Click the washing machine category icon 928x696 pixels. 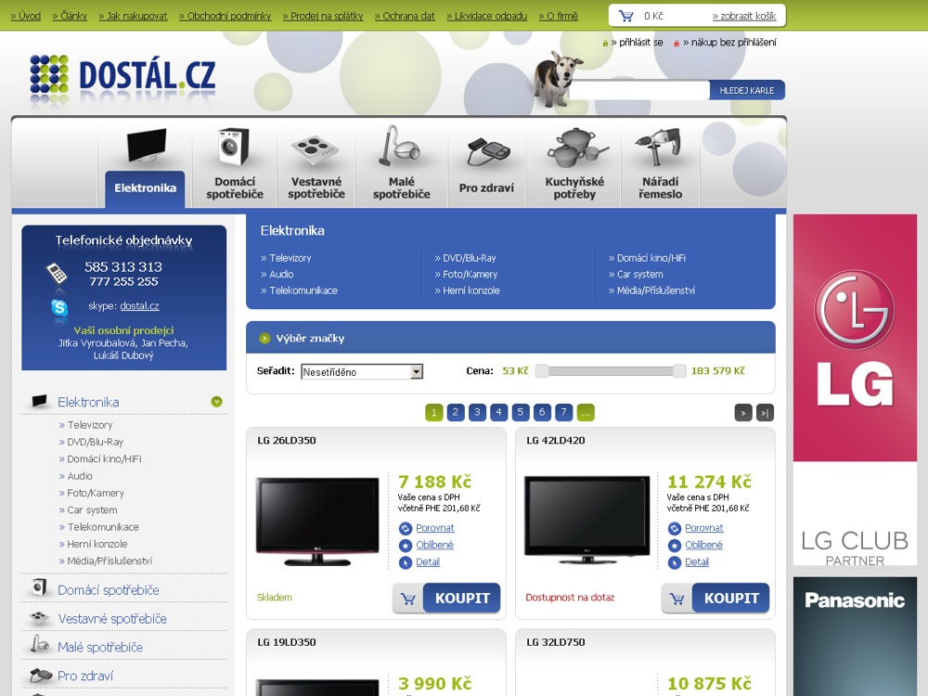234,147
